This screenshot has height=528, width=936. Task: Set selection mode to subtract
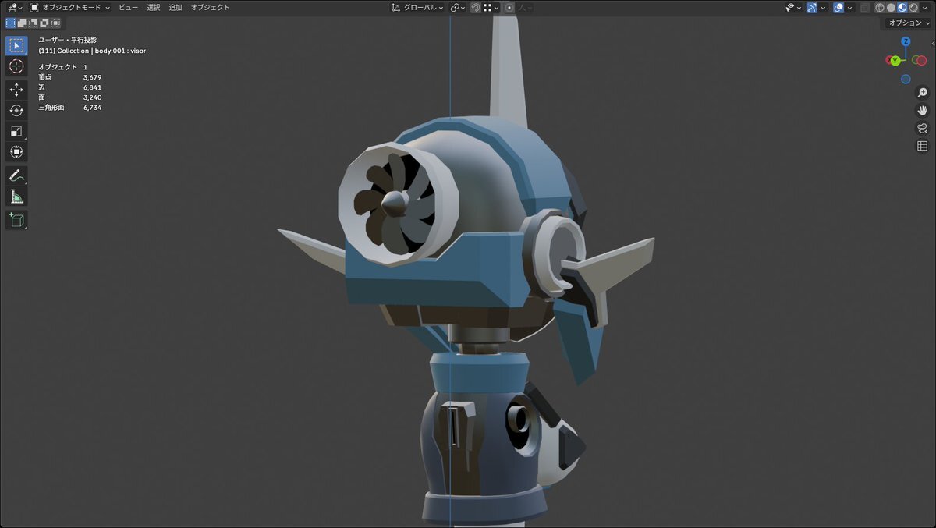33,23
